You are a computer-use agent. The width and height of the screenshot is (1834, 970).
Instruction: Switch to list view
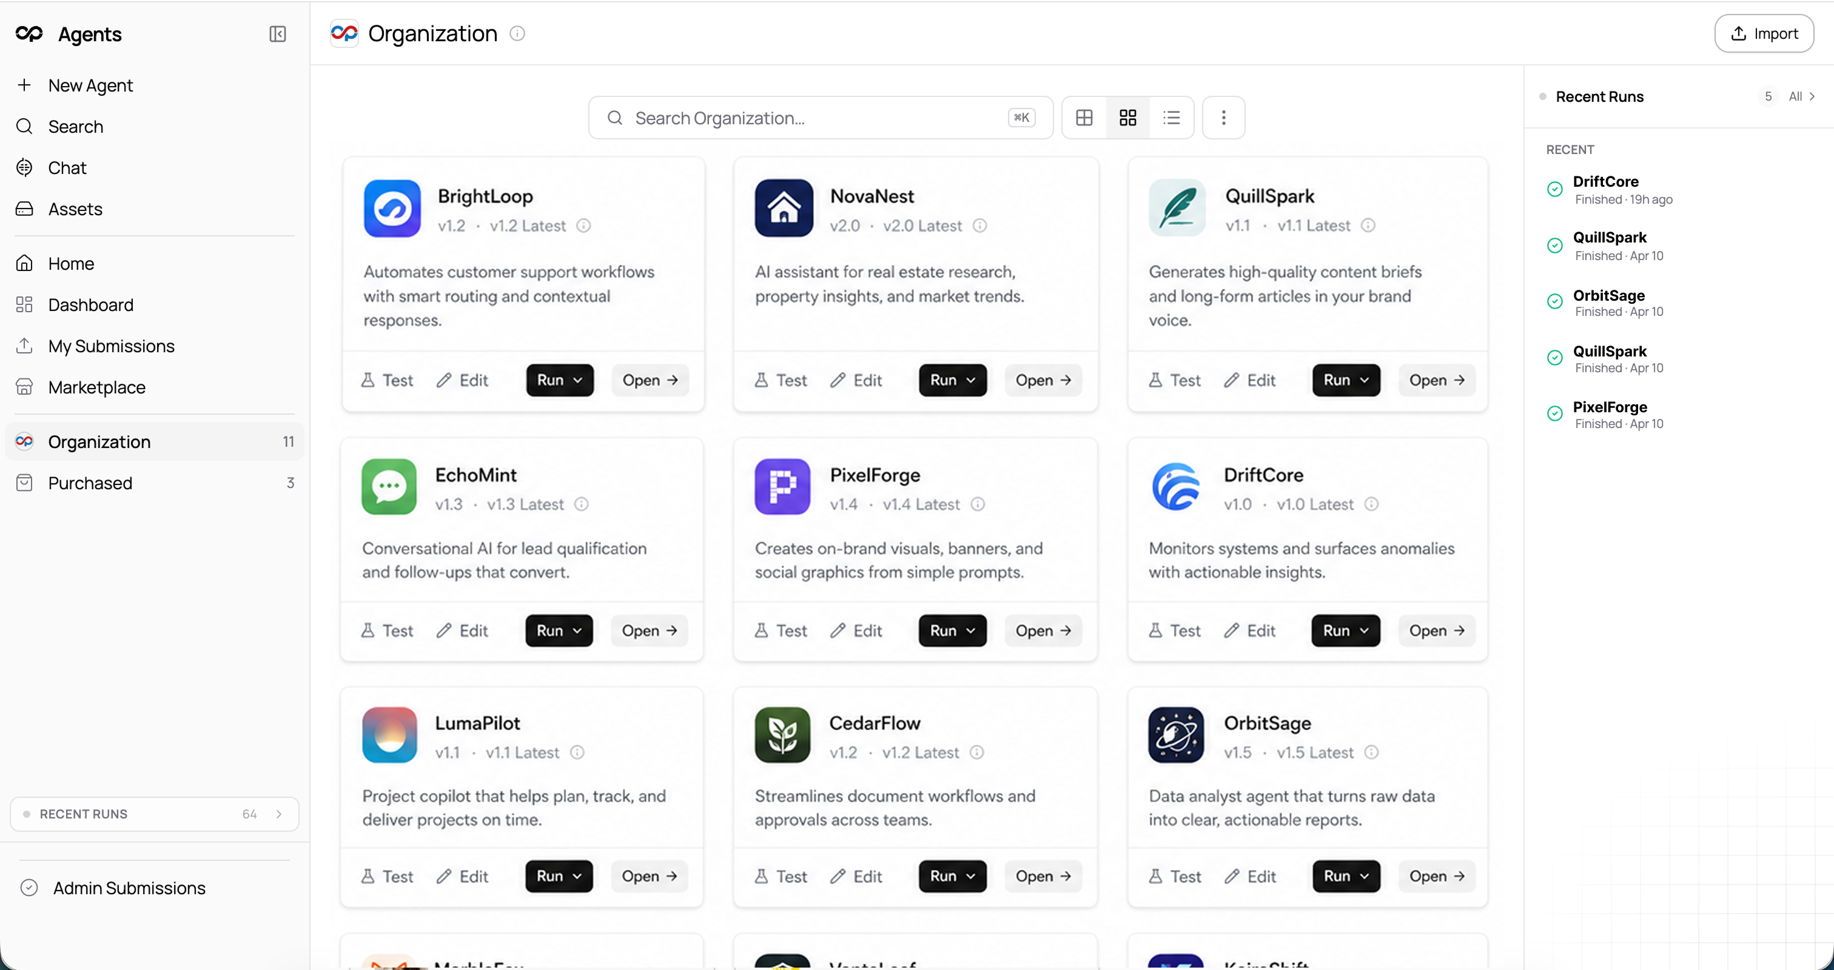click(x=1172, y=118)
